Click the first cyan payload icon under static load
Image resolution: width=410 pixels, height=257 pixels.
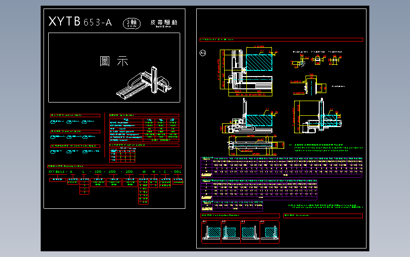click(52, 122)
